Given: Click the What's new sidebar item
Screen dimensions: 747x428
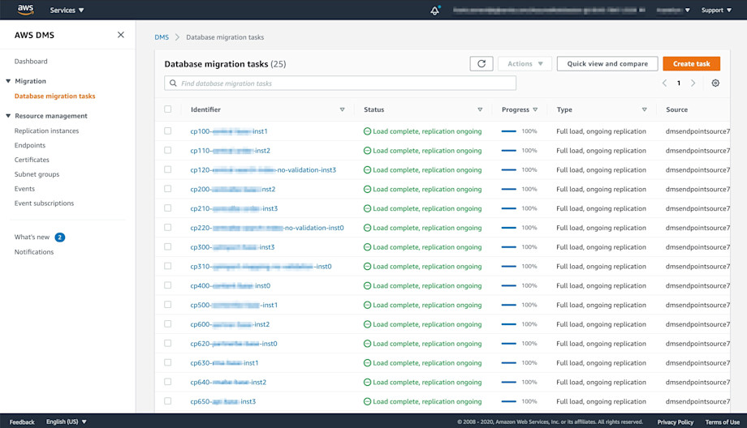Looking at the screenshot, I should click(x=32, y=238).
